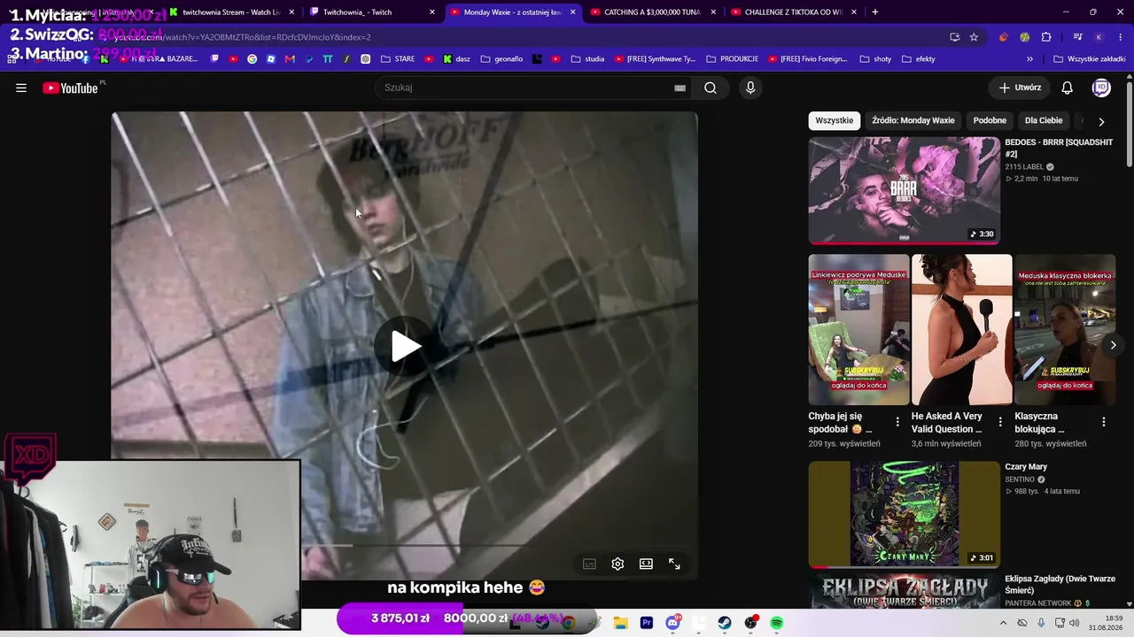Screen dimensions: 1134x637
Task: Start voice search with the microphone
Action: pyautogui.click(x=750, y=88)
